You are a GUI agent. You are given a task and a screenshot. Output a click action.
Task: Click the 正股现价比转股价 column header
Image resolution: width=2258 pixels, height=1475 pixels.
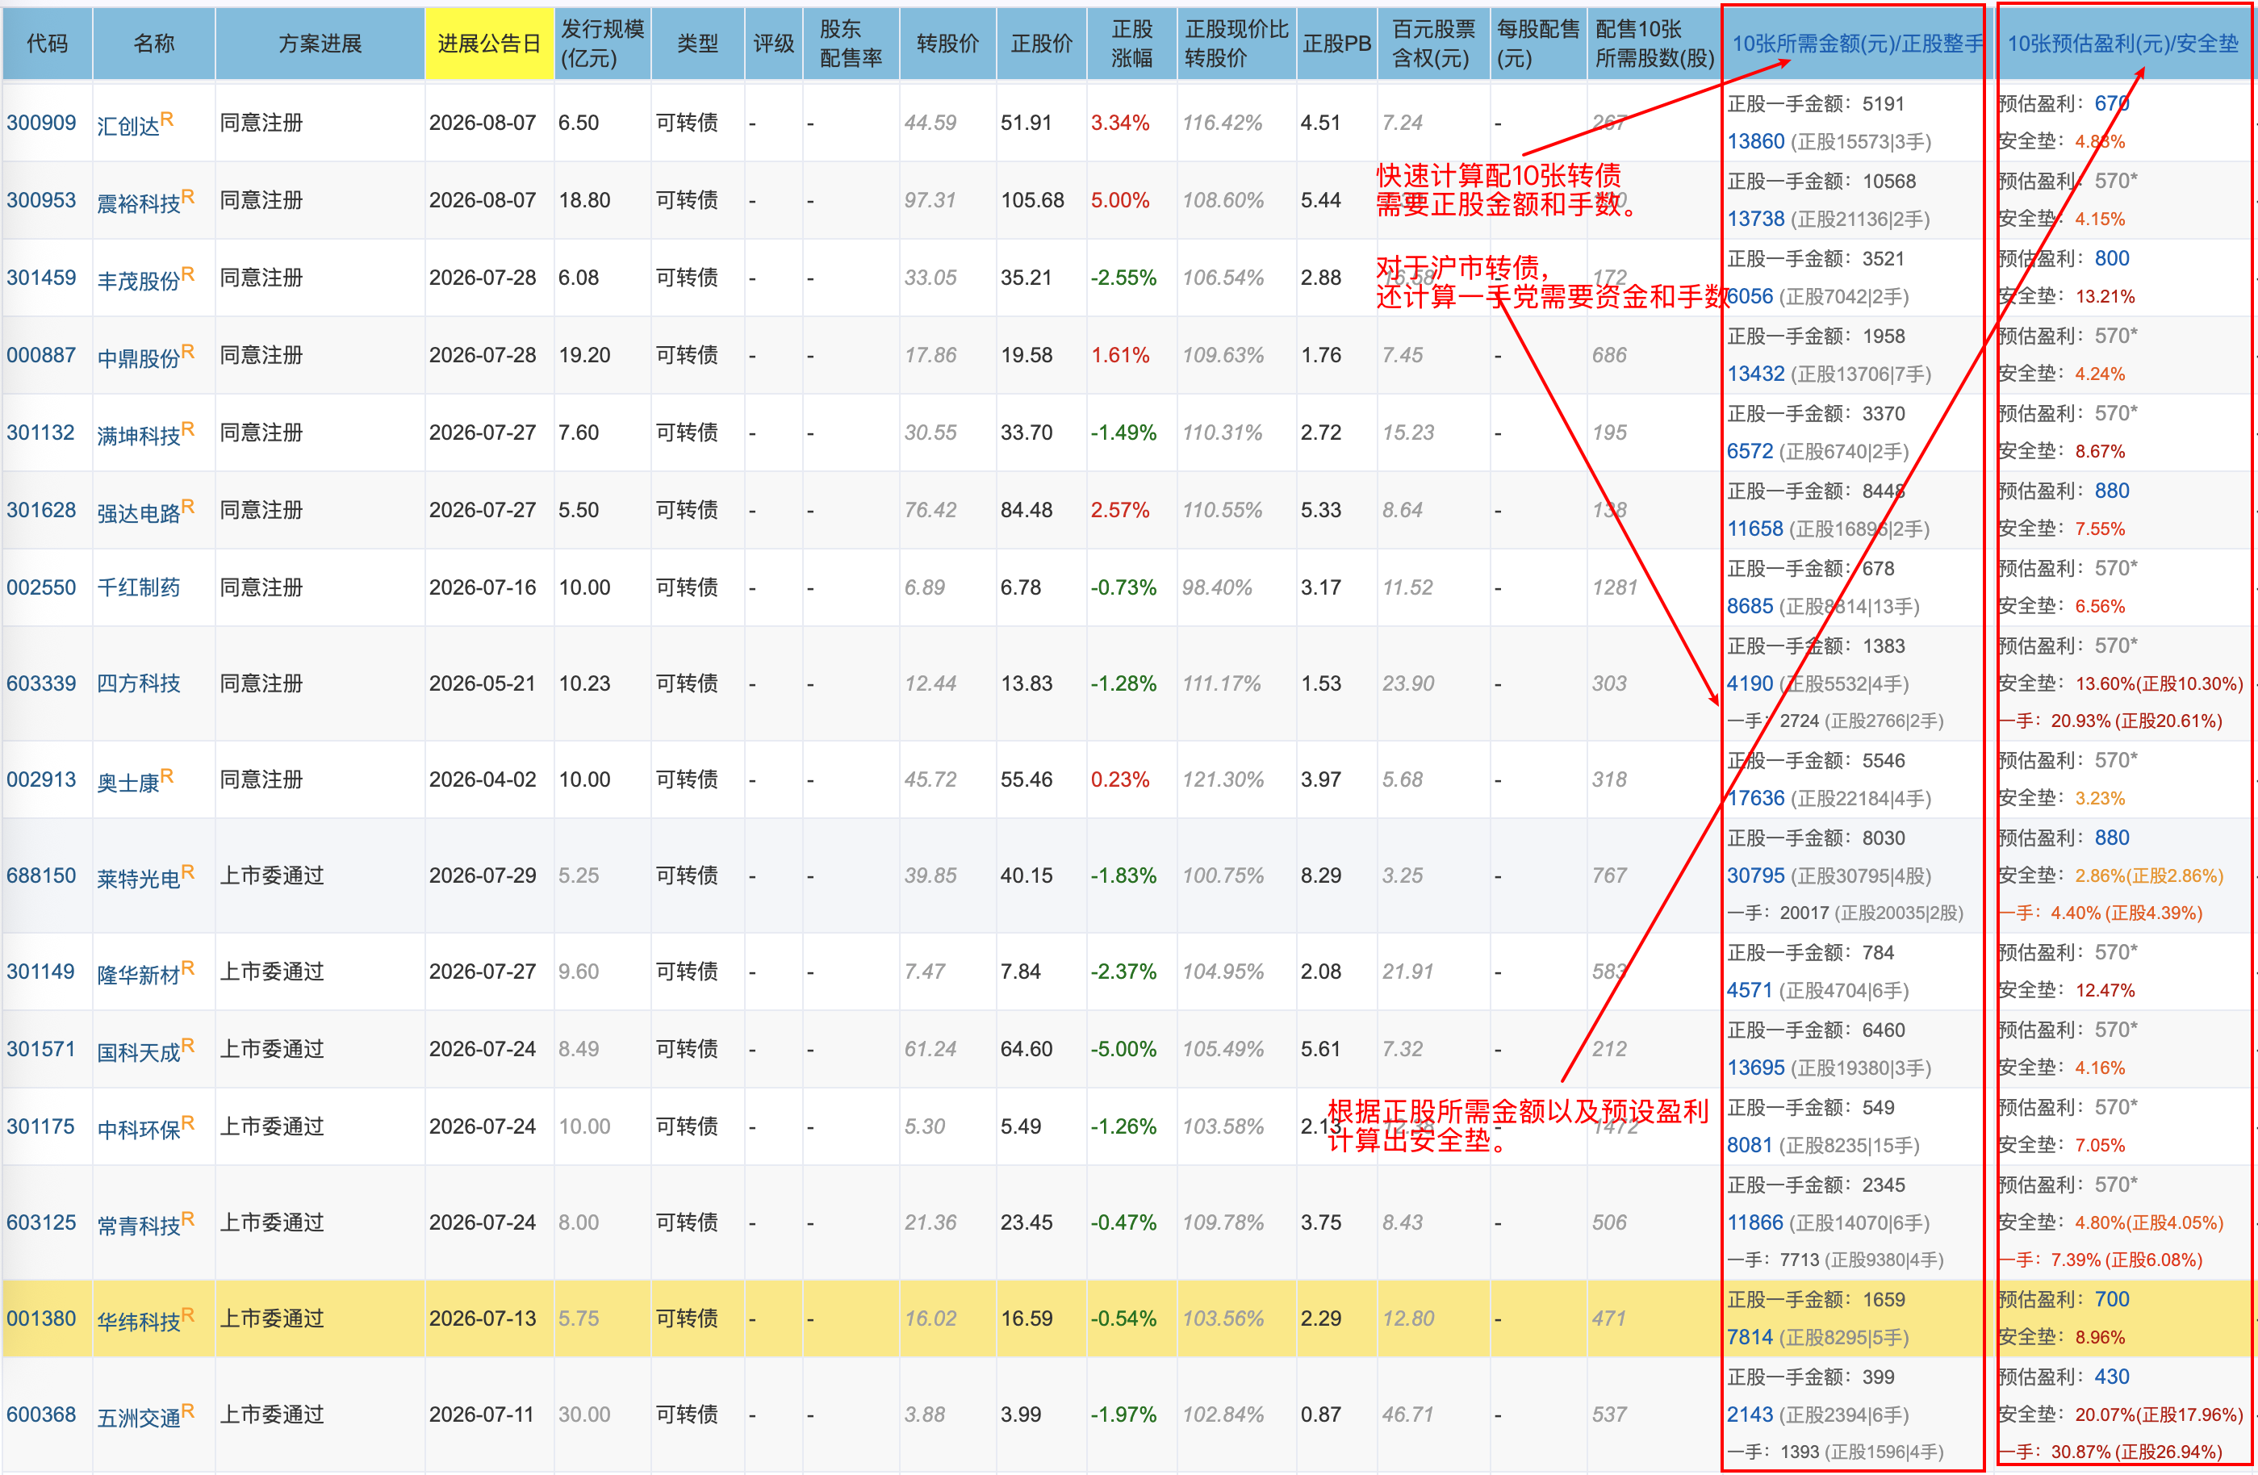point(1236,44)
